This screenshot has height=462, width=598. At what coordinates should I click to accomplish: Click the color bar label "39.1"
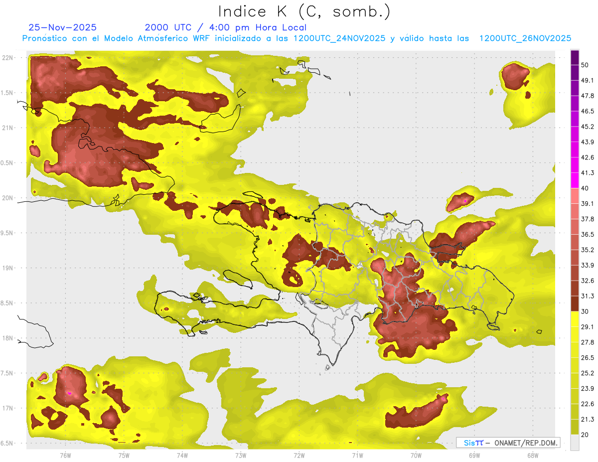(x=588, y=203)
